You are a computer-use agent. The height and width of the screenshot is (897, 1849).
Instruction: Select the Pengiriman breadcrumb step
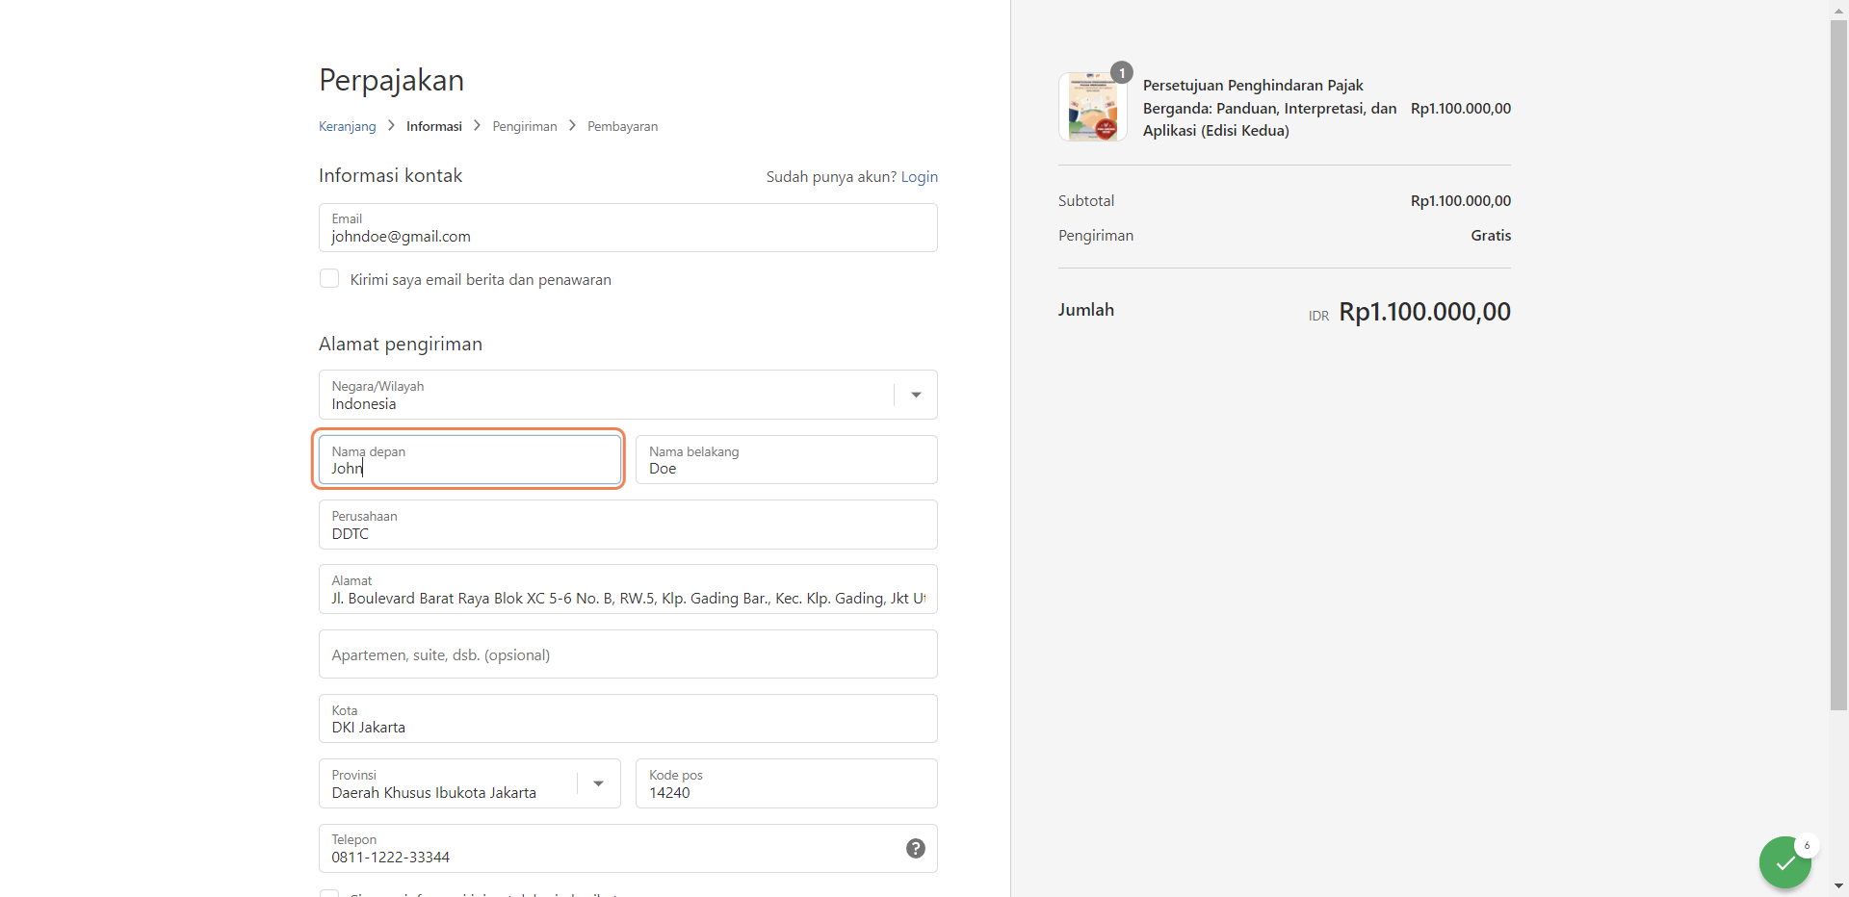[x=525, y=126]
